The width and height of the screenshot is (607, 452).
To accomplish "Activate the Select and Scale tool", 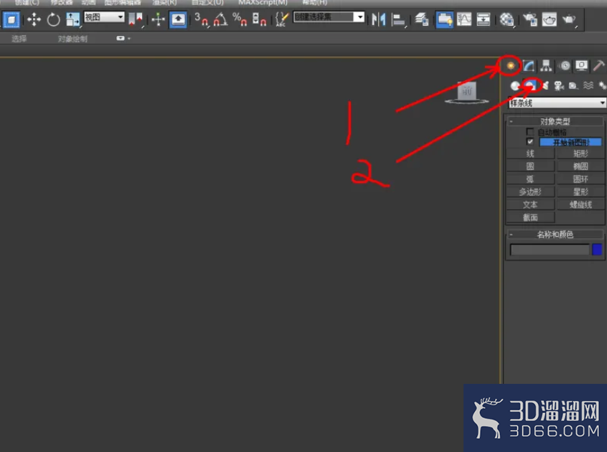I will coord(72,19).
